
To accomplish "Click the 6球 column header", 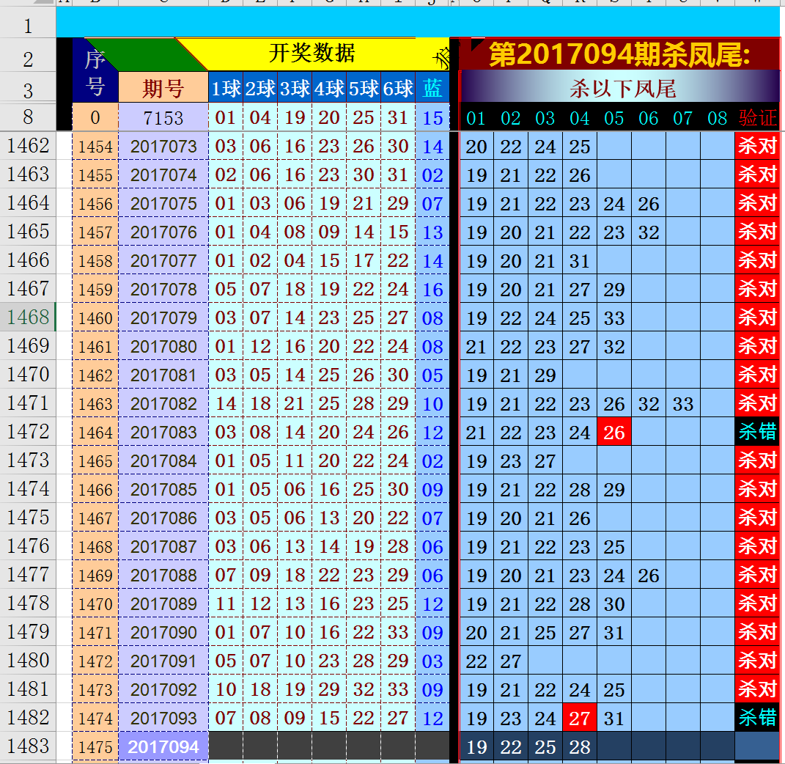I will click(398, 87).
